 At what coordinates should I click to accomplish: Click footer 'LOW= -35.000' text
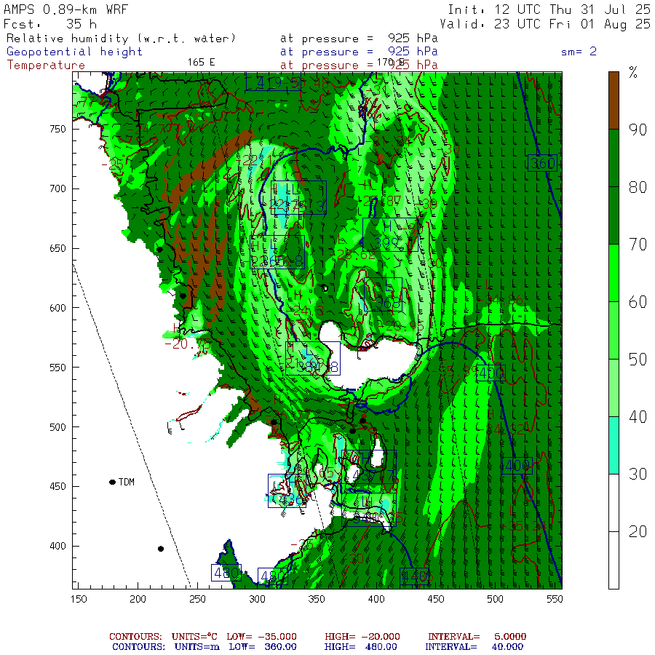pyautogui.click(x=261, y=637)
